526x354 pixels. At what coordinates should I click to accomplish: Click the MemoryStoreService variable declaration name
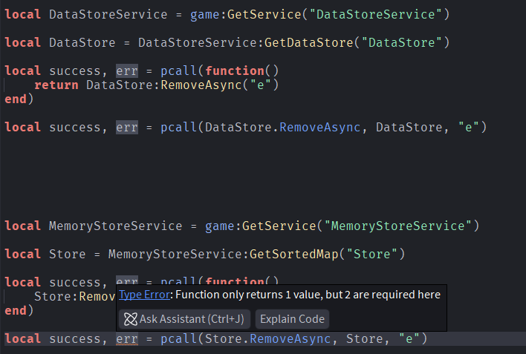point(116,226)
